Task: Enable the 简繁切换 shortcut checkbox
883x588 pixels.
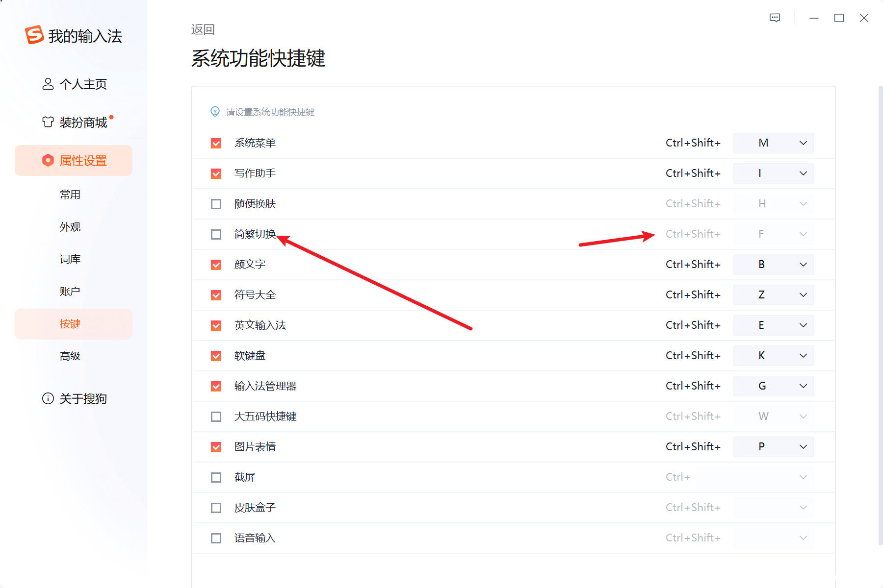Action: coord(216,234)
